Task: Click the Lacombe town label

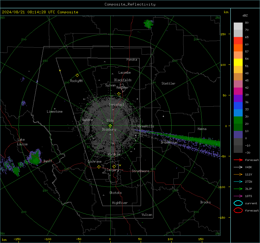Action: pos(125,73)
